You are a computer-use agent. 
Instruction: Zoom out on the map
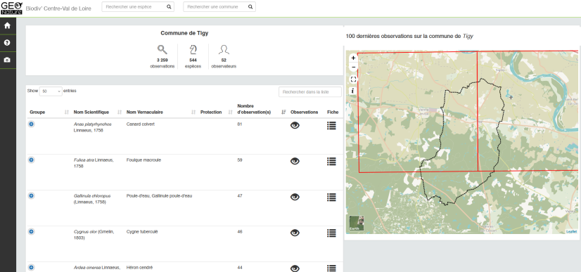(x=353, y=67)
